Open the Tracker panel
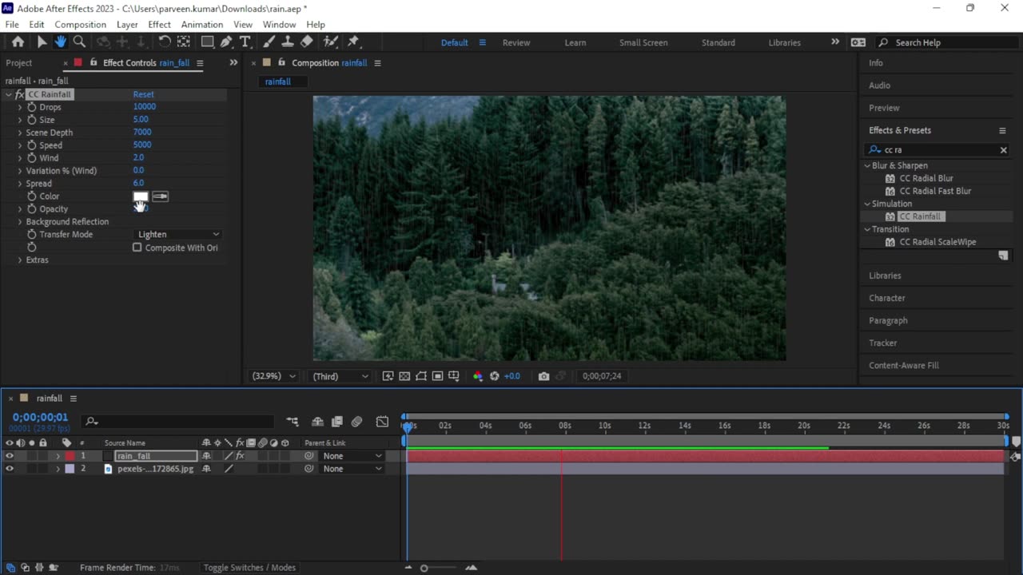Screen dimensions: 1023x575 pyautogui.click(x=883, y=343)
